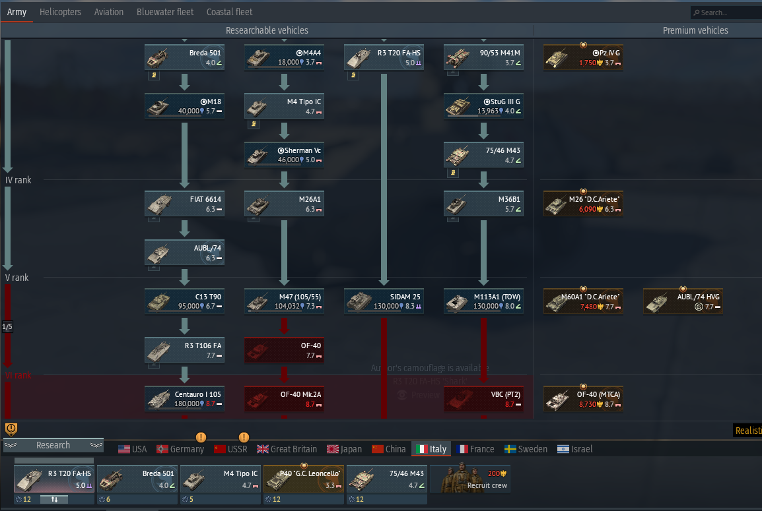Click the yellow badge under Breda 501
762x511 pixels.
pos(154,75)
